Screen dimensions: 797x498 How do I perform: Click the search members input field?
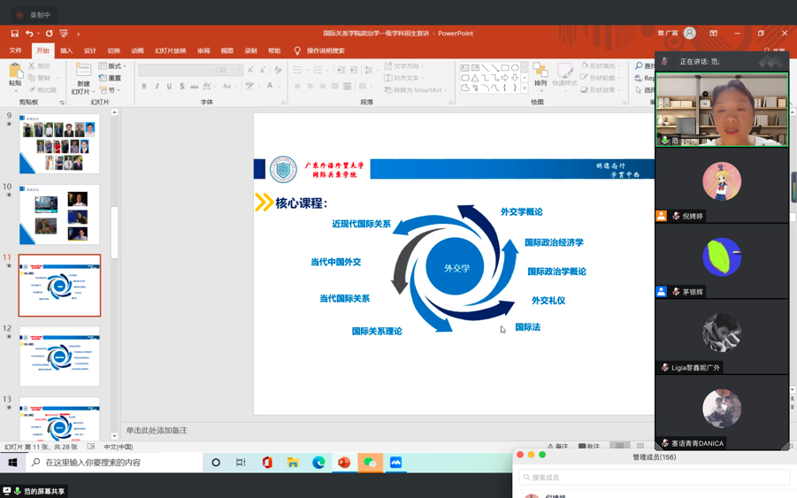[655, 478]
